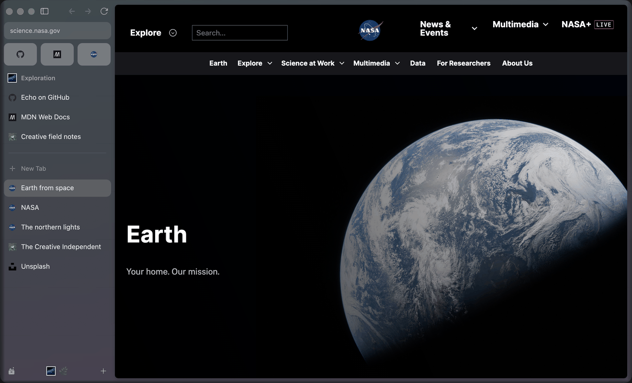Switch to the Unsplash tab
Viewport: 632px width, 383px height.
(x=57, y=266)
